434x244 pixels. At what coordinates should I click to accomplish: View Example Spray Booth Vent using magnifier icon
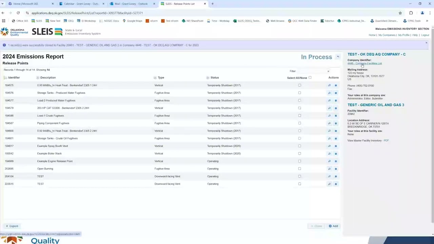click(x=329, y=146)
